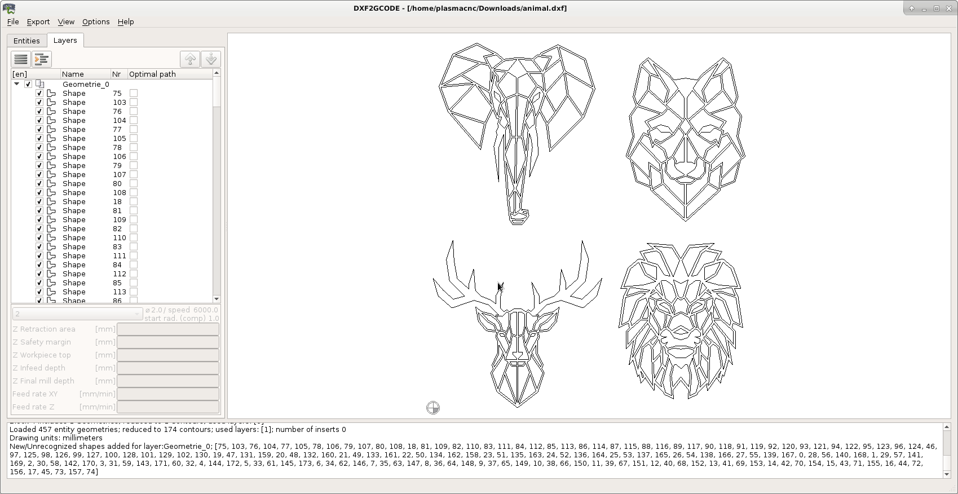The height and width of the screenshot is (494, 958).
Task: Open the Help menu
Action: tap(126, 21)
